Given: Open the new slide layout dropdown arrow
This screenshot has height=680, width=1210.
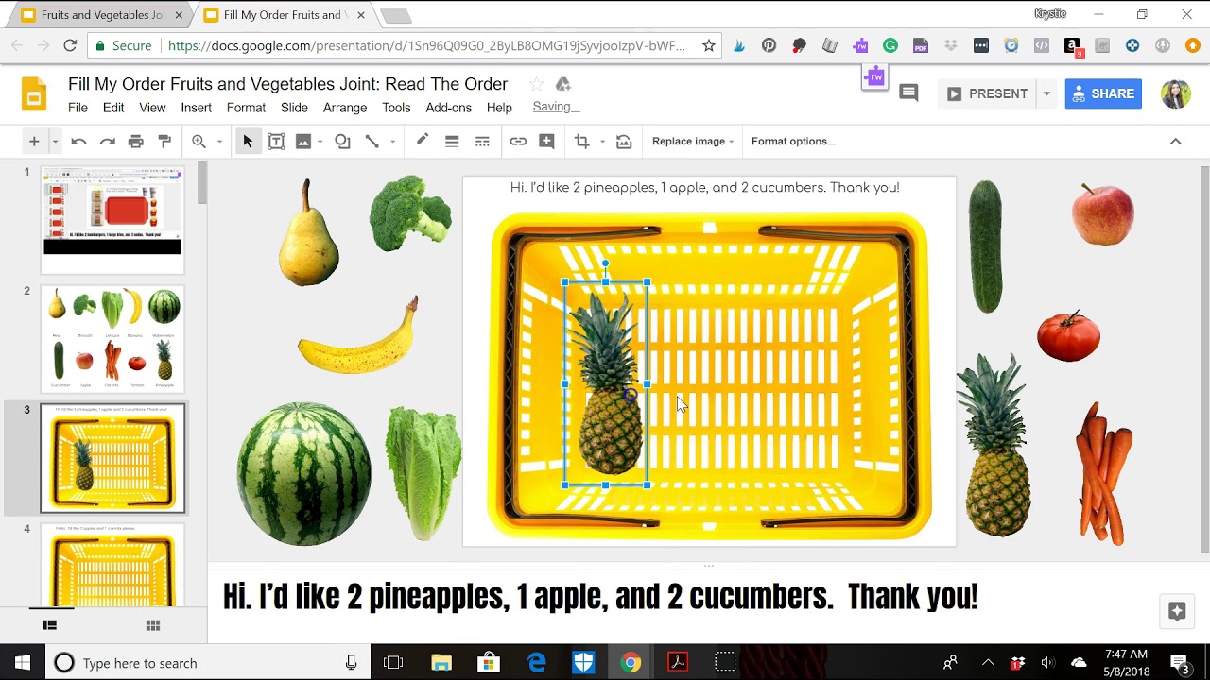Looking at the screenshot, I should (55, 142).
